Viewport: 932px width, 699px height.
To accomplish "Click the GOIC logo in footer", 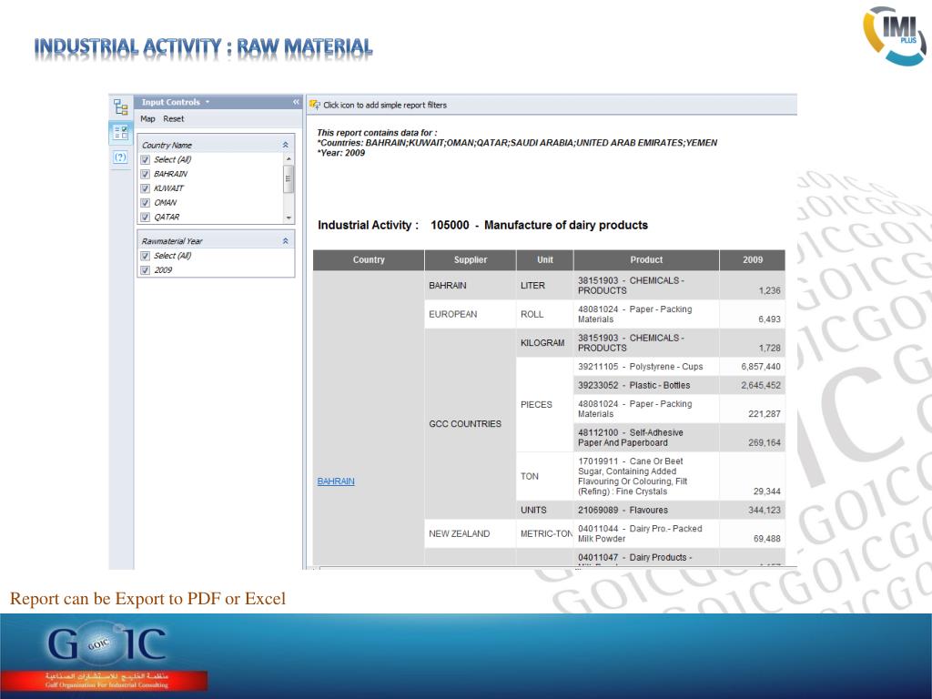I will [107, 646].
